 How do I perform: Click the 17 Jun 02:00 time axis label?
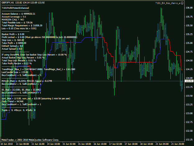(x=115, y=144)
